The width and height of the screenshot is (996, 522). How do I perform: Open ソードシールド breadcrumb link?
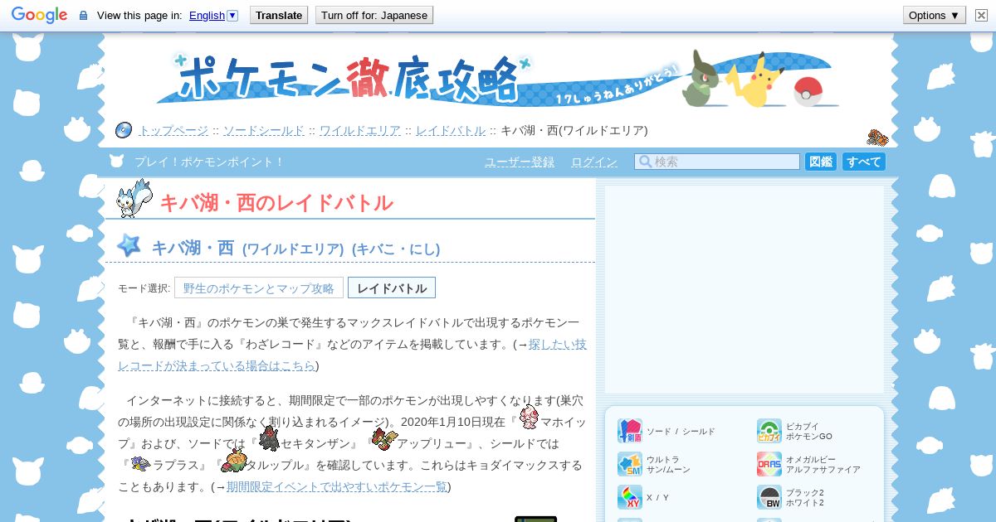pos(263,130)
